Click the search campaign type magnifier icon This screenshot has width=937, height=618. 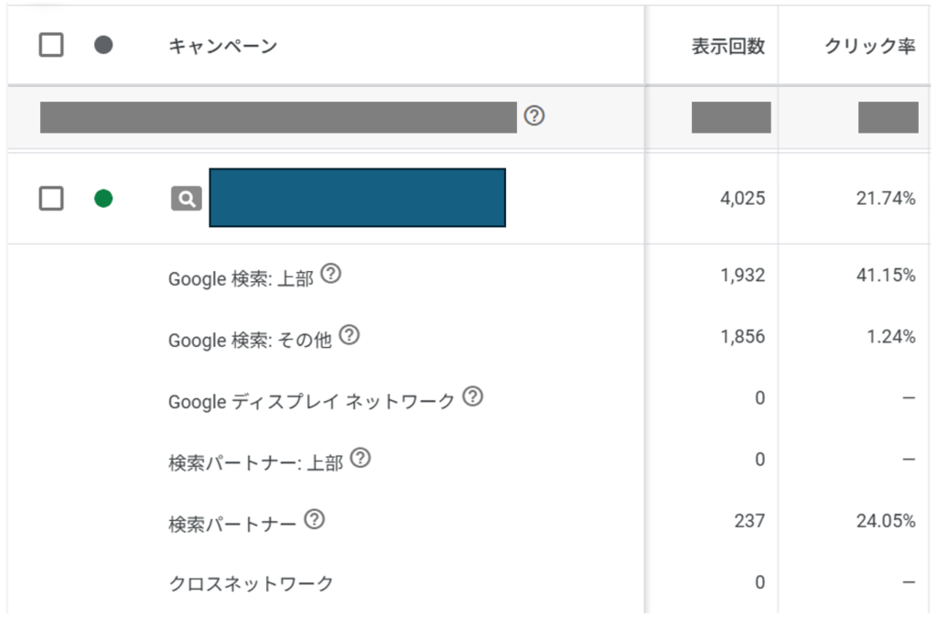187,199
